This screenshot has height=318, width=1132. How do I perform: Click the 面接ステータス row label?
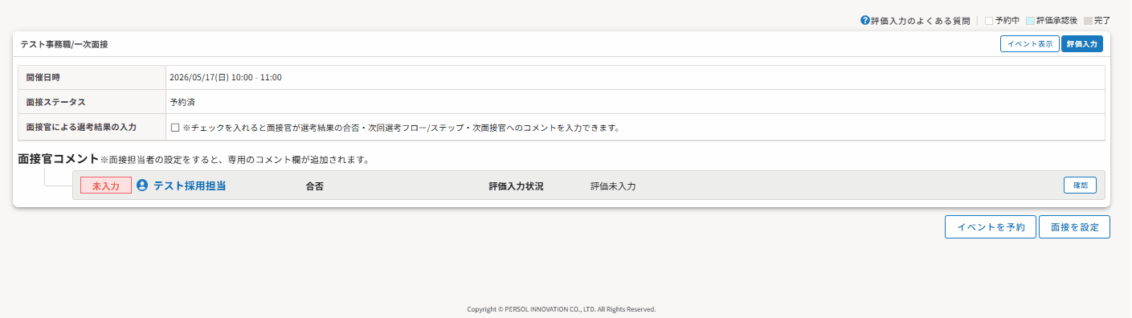click(x=55, y=103)
